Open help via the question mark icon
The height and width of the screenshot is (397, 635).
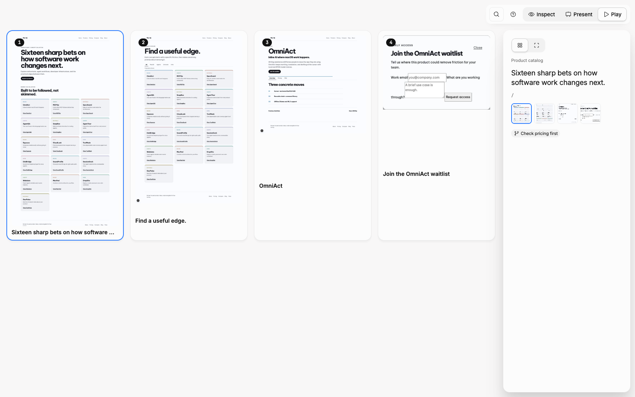[513, 14]
